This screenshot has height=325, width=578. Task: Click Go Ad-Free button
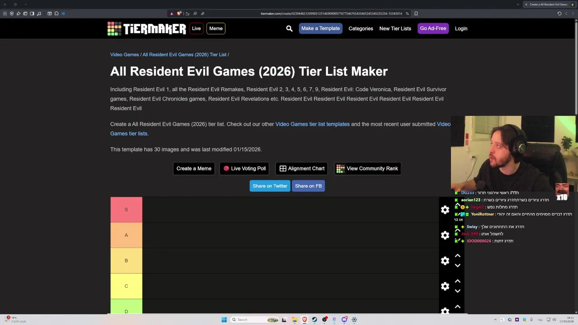click(x=433, y=28)
